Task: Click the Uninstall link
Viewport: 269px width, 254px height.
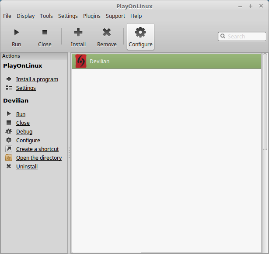Action: click(x=27, y=166)
